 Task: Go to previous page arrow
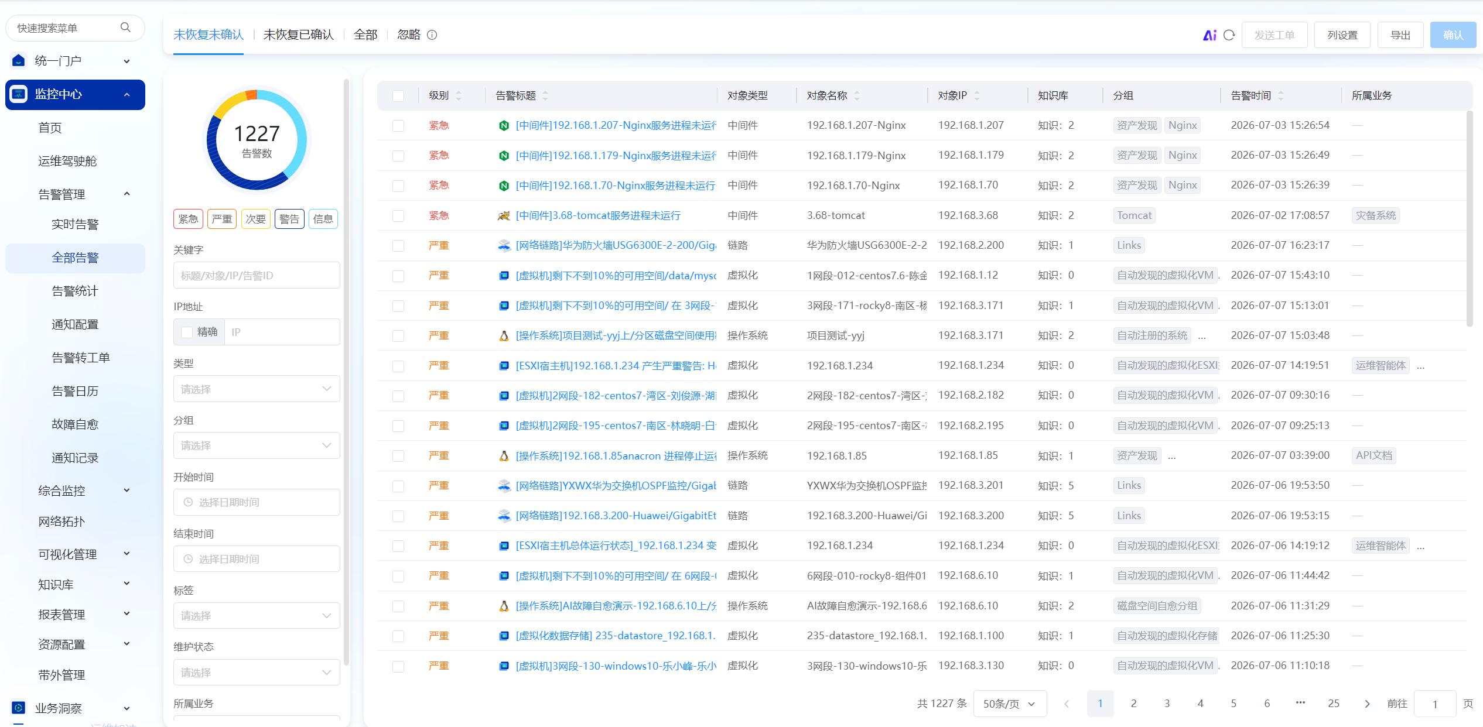click(1067, 704)
